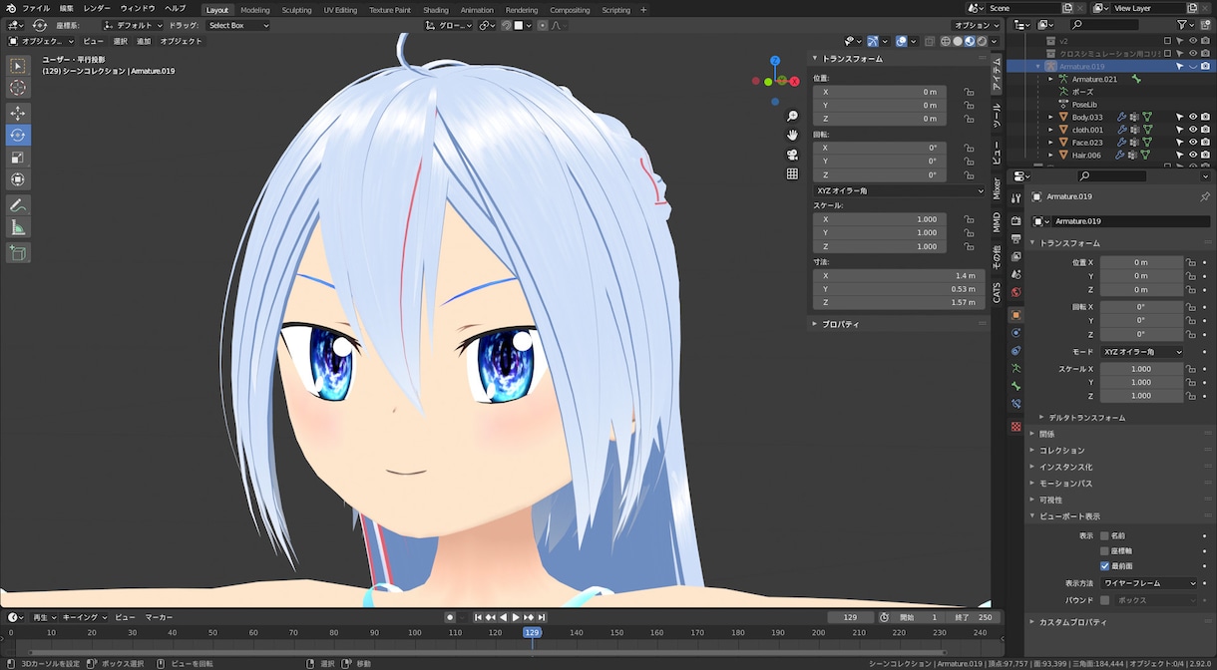Select the Add Cube tool

[18, 252]
